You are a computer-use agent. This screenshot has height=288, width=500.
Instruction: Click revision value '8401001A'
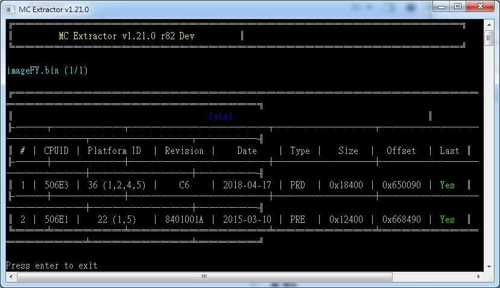tap(184, 219)
